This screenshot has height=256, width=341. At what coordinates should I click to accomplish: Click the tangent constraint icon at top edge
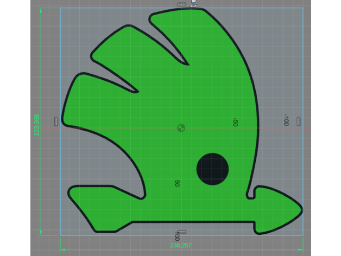[181, 5]
